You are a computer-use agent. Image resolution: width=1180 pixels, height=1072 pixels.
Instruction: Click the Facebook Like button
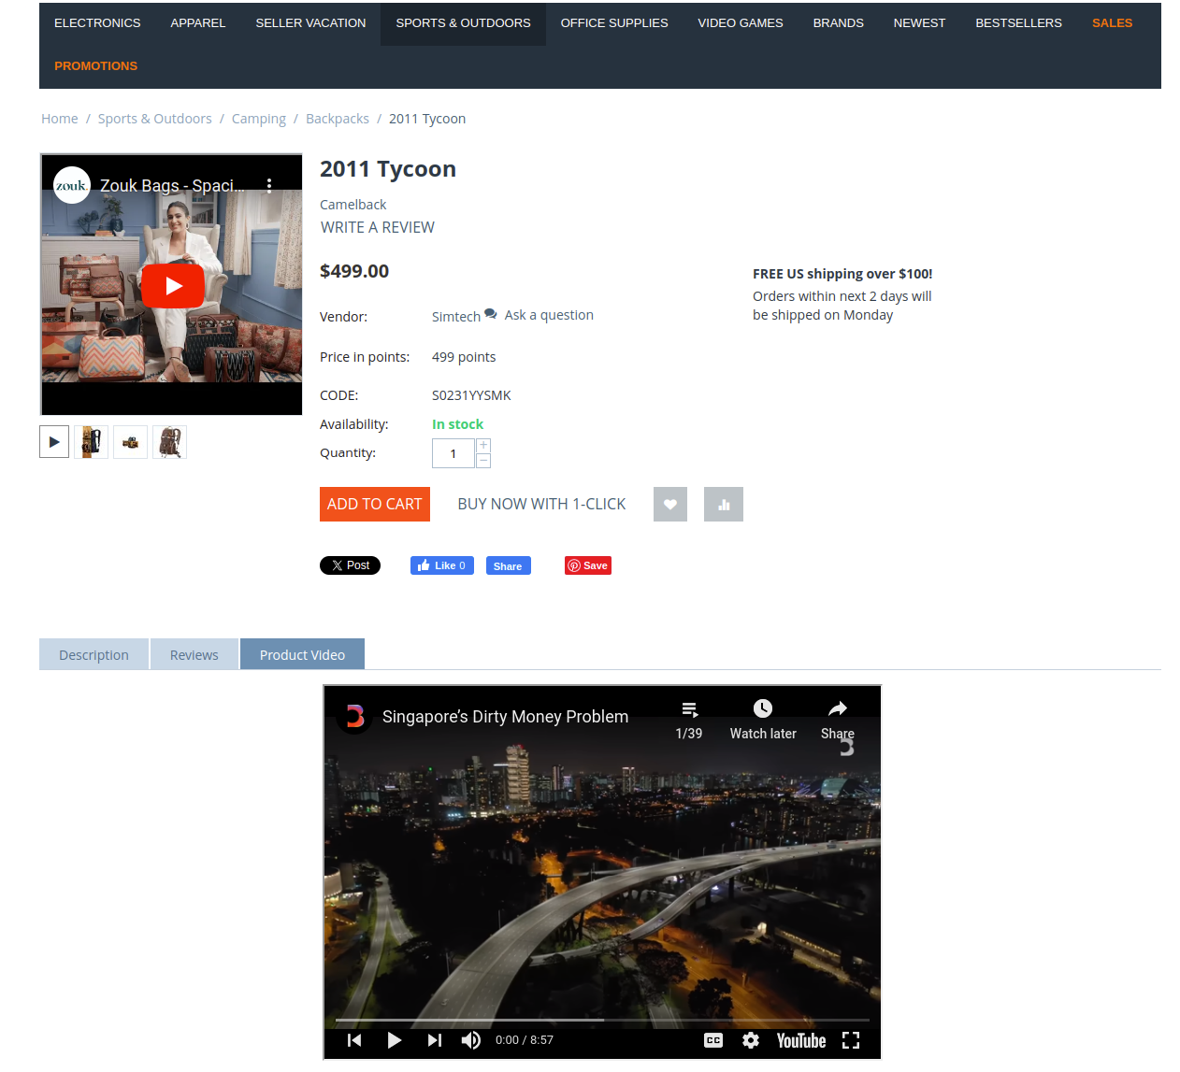click(442, 565)
